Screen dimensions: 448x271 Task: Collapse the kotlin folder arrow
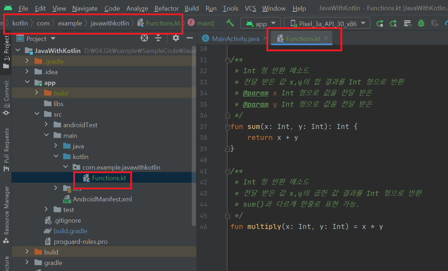56,157
